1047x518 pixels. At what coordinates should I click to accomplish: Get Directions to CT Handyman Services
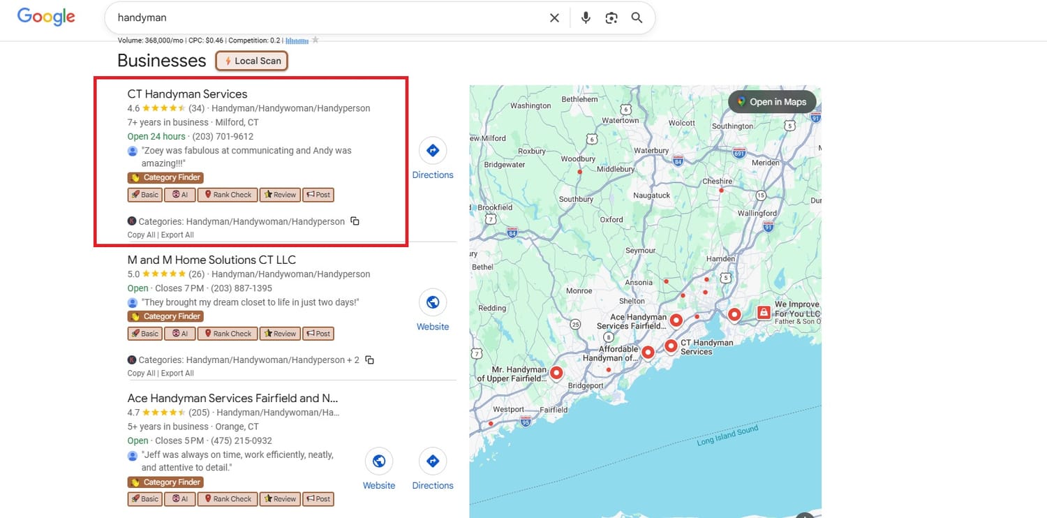(x=433, y=158)
